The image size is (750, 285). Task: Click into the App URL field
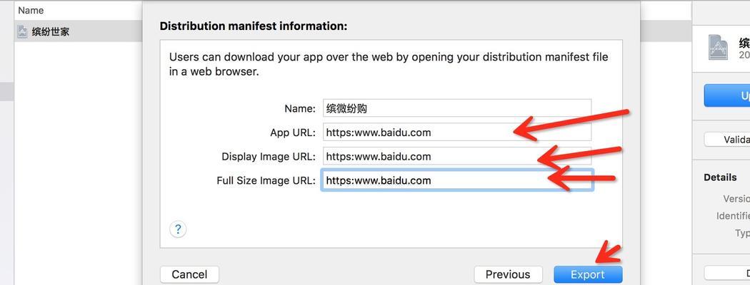click(x=457, y=133)
